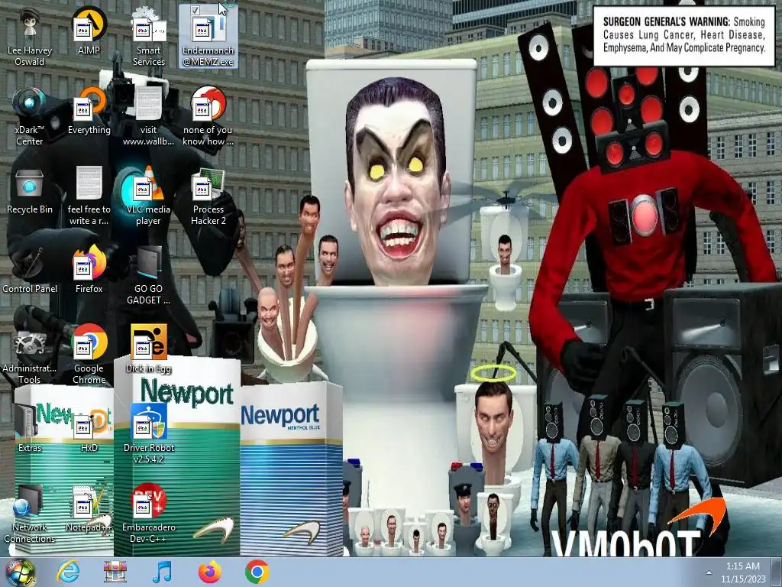Screen dimensions: 782x587
Task: Open the Control Panel desktop icon
Action: coord(30,270)
